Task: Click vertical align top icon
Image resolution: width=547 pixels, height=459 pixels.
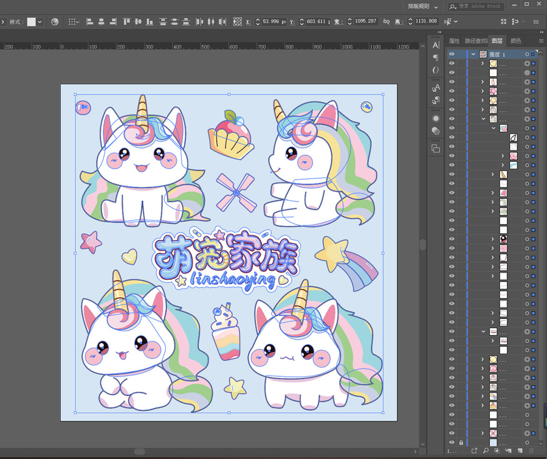Action: (x=126, y=22)
